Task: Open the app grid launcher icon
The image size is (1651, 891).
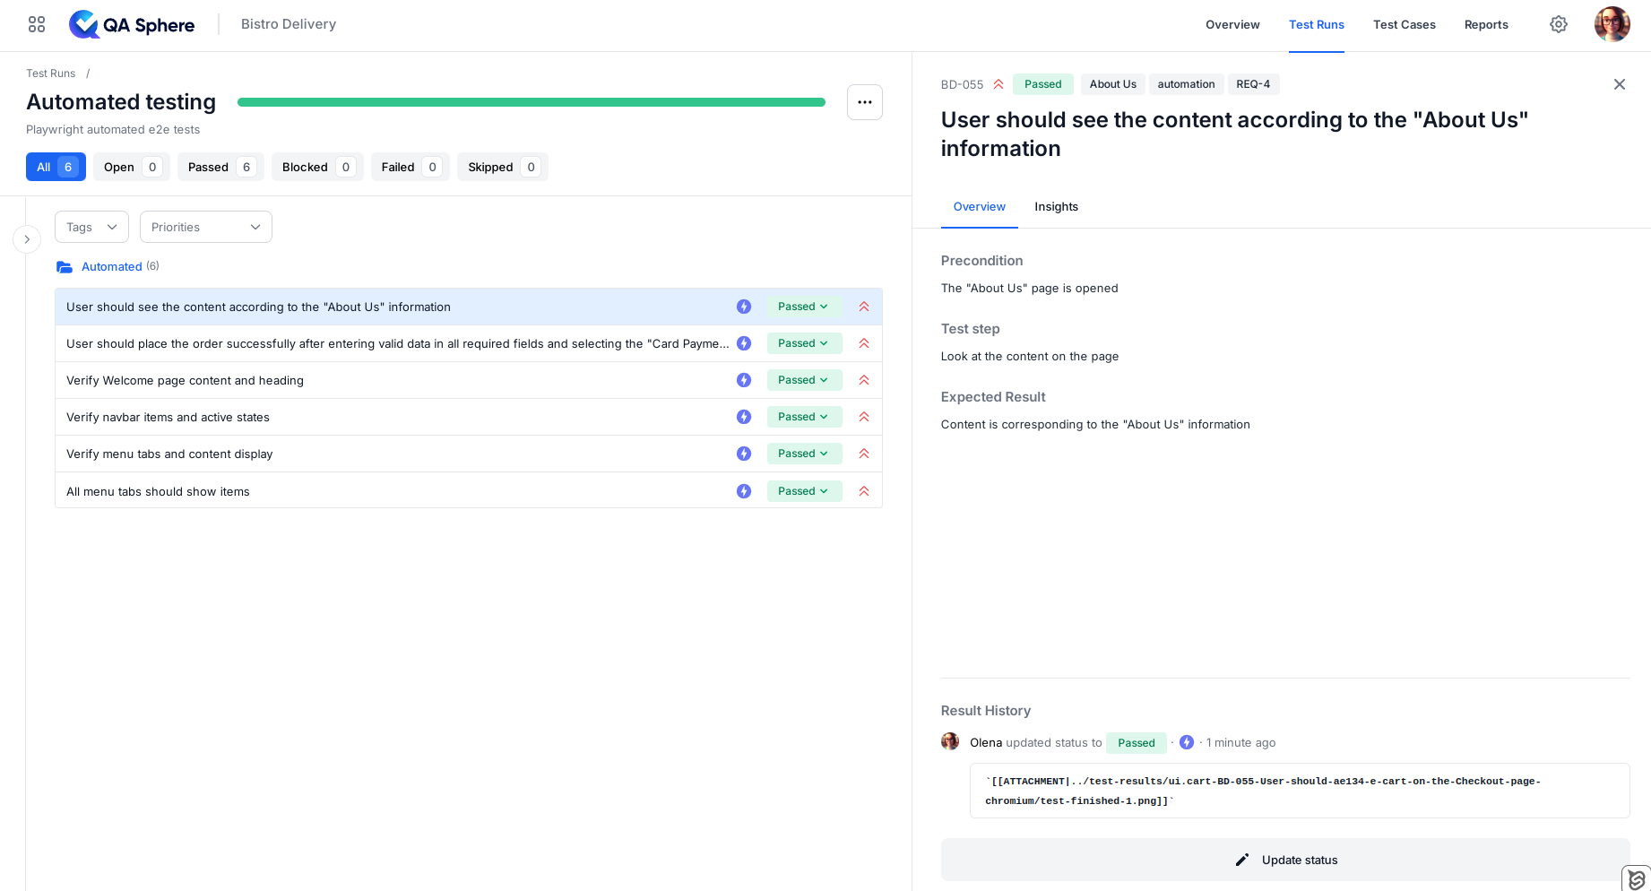Action: tap(36, 24)
